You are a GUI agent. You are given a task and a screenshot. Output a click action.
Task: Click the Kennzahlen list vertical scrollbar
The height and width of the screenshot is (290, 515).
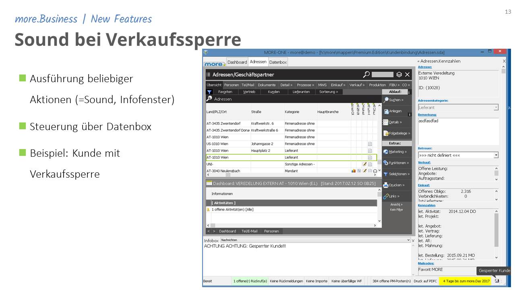(496, 234)
